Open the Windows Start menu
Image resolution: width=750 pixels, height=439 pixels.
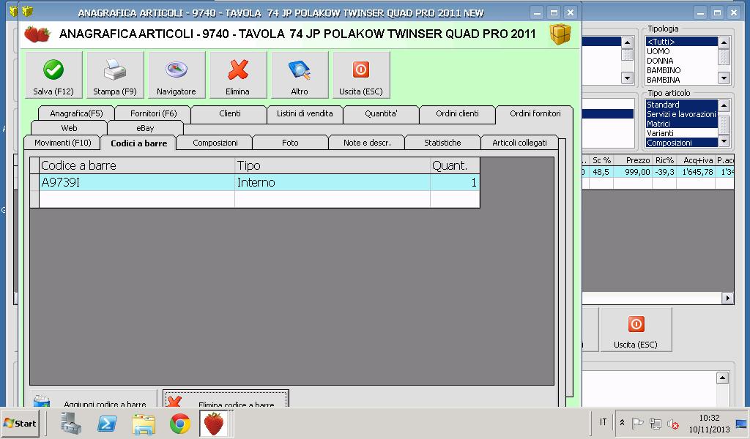click(20, 423)
